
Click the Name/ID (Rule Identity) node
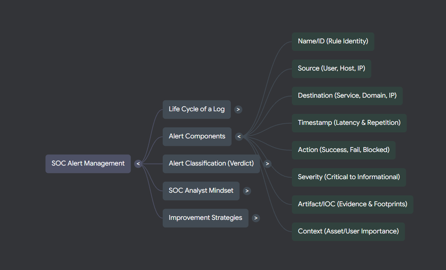coord(333,41)
